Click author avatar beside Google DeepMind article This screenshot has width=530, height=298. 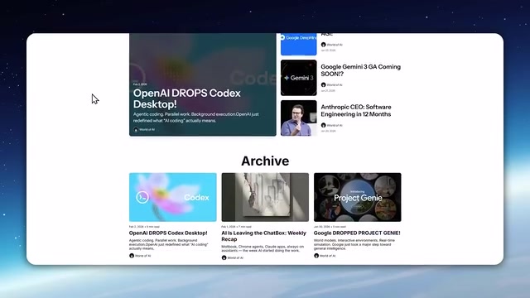click(324, 45)
